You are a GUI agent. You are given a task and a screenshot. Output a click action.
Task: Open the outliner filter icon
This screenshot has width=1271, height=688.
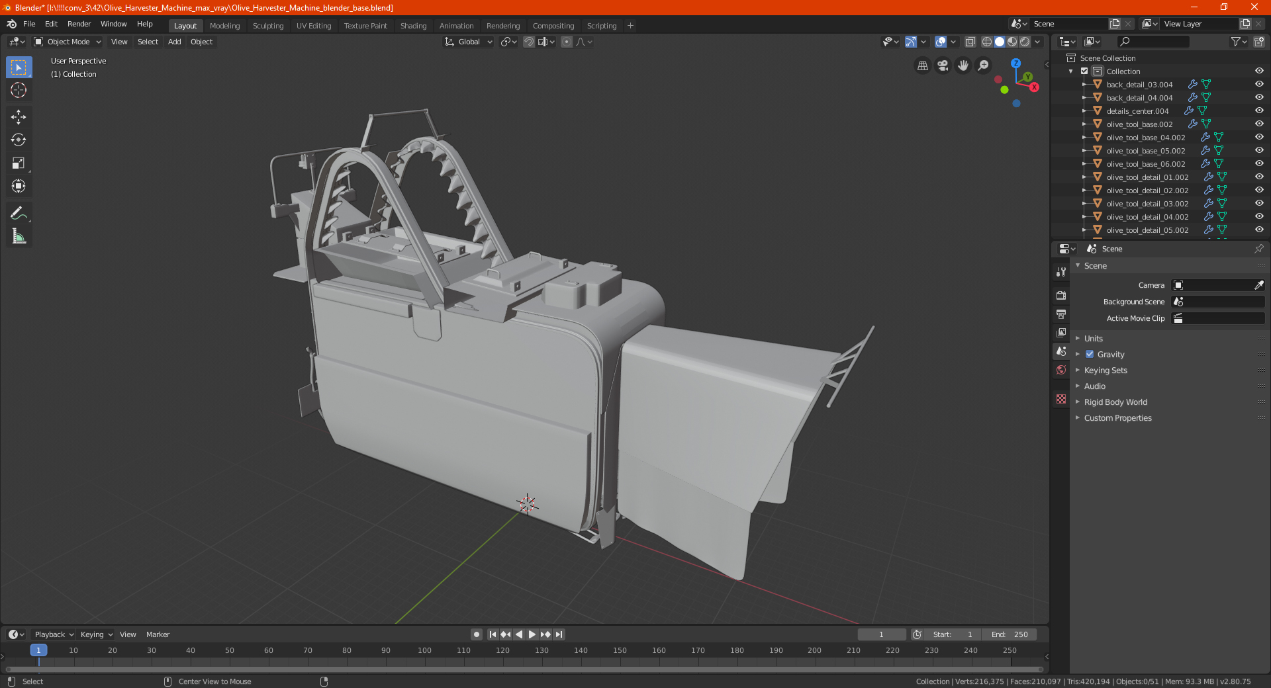click(1239, 42)
